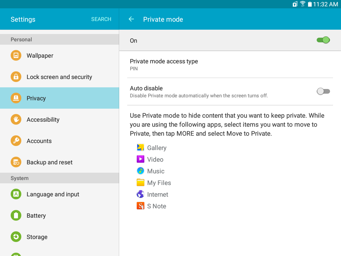Tap the Wi-Fi icon in status bar
Viewport: 341px width, 256px height.
302,4
